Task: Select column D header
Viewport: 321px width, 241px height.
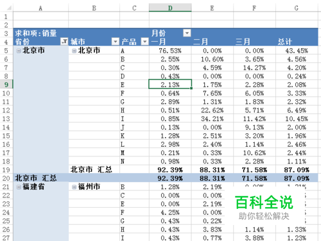Action: point(170,8)
